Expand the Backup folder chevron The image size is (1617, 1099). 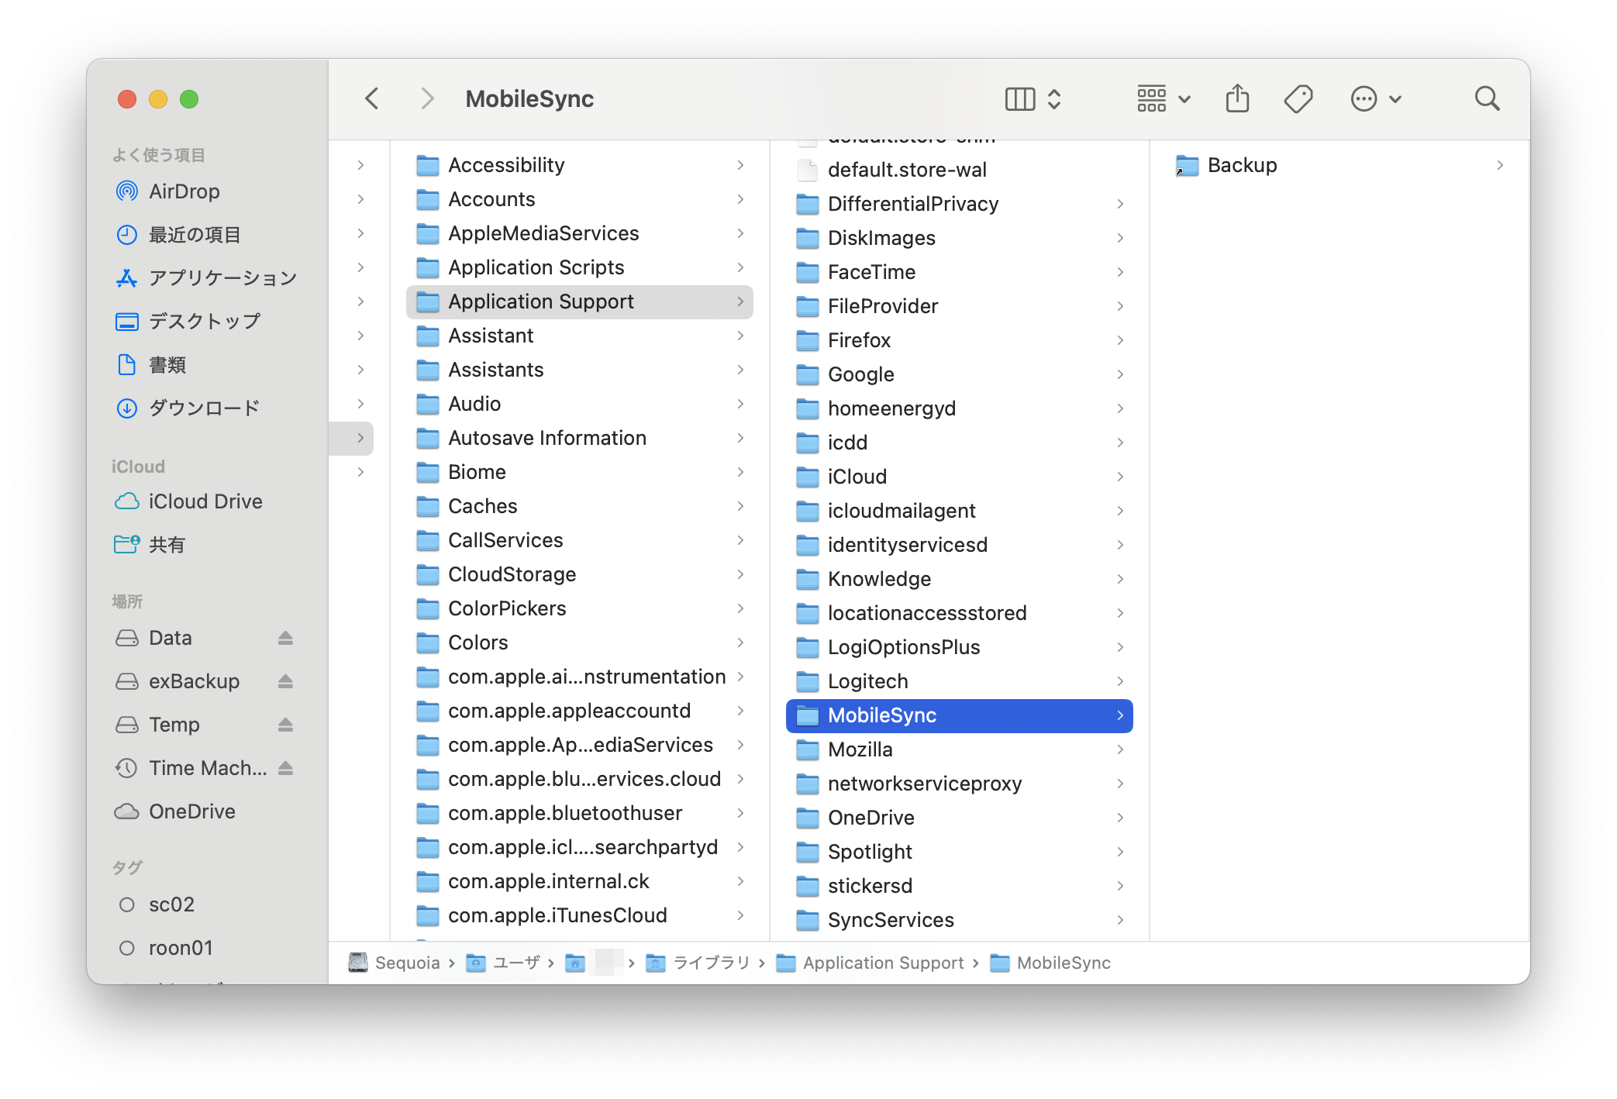(1500, 165)
